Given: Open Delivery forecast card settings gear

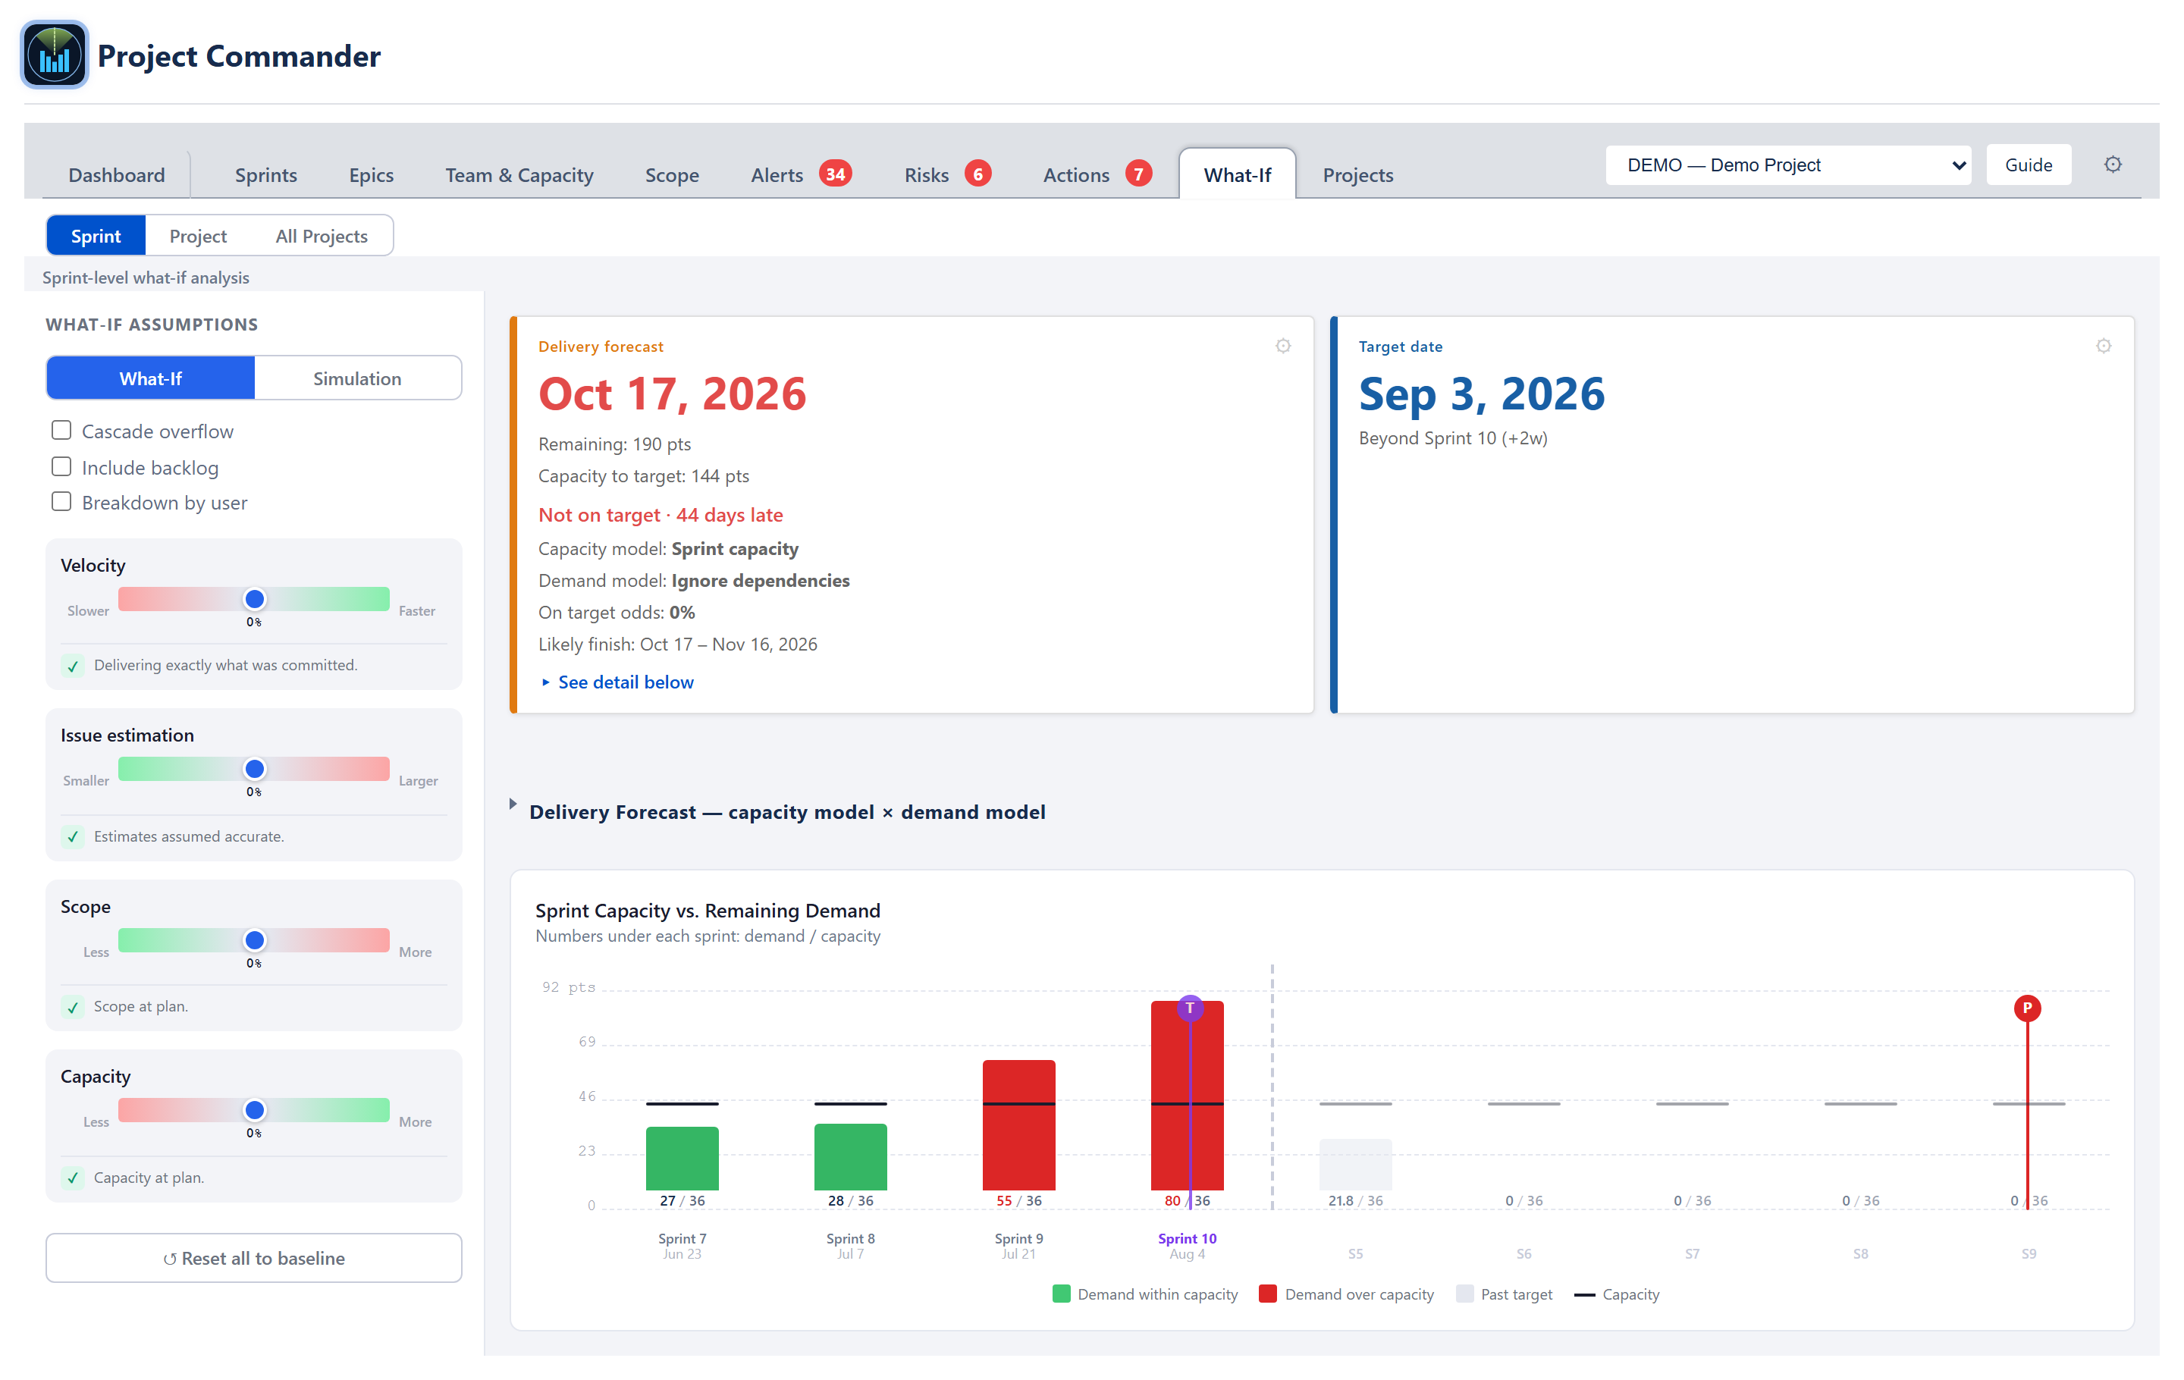Looking at the screenshot, I should (1282, 347).
